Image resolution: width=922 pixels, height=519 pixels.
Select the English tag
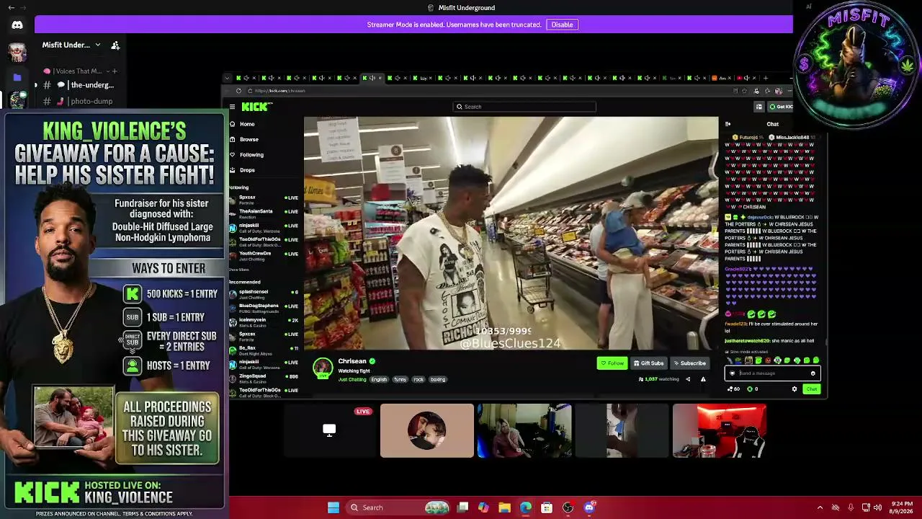point(379,379)
